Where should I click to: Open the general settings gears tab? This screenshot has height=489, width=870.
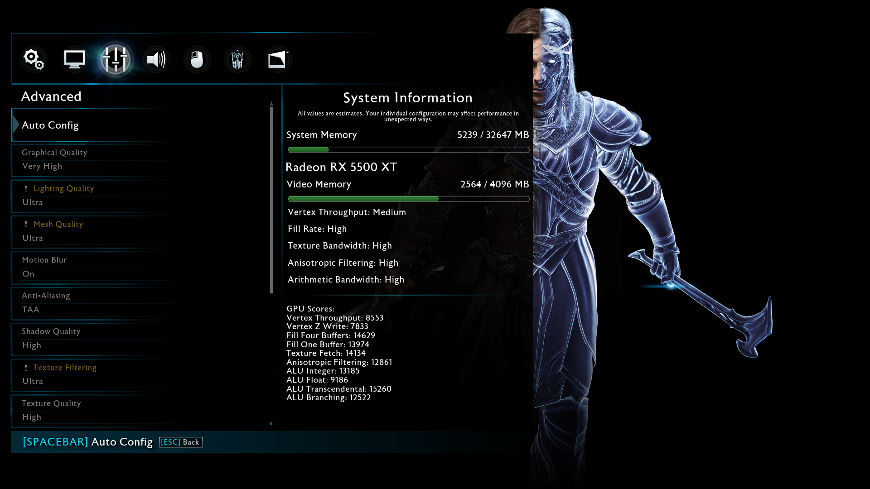point(34,59)
